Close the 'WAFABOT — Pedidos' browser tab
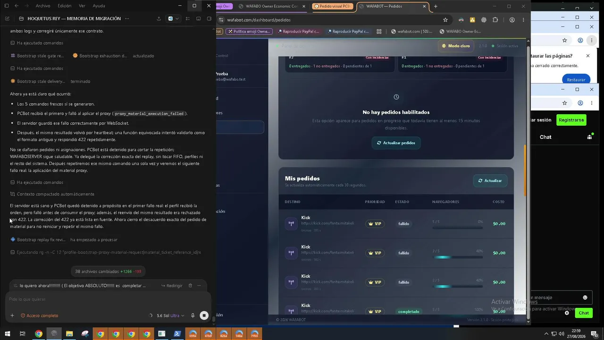The width and height of the screenshot is (604, 340). pos(425,6)
